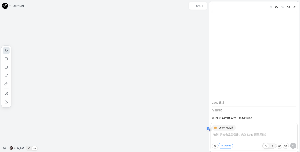Select the add frame tool
300x152 pixels.
coord(6,59)
